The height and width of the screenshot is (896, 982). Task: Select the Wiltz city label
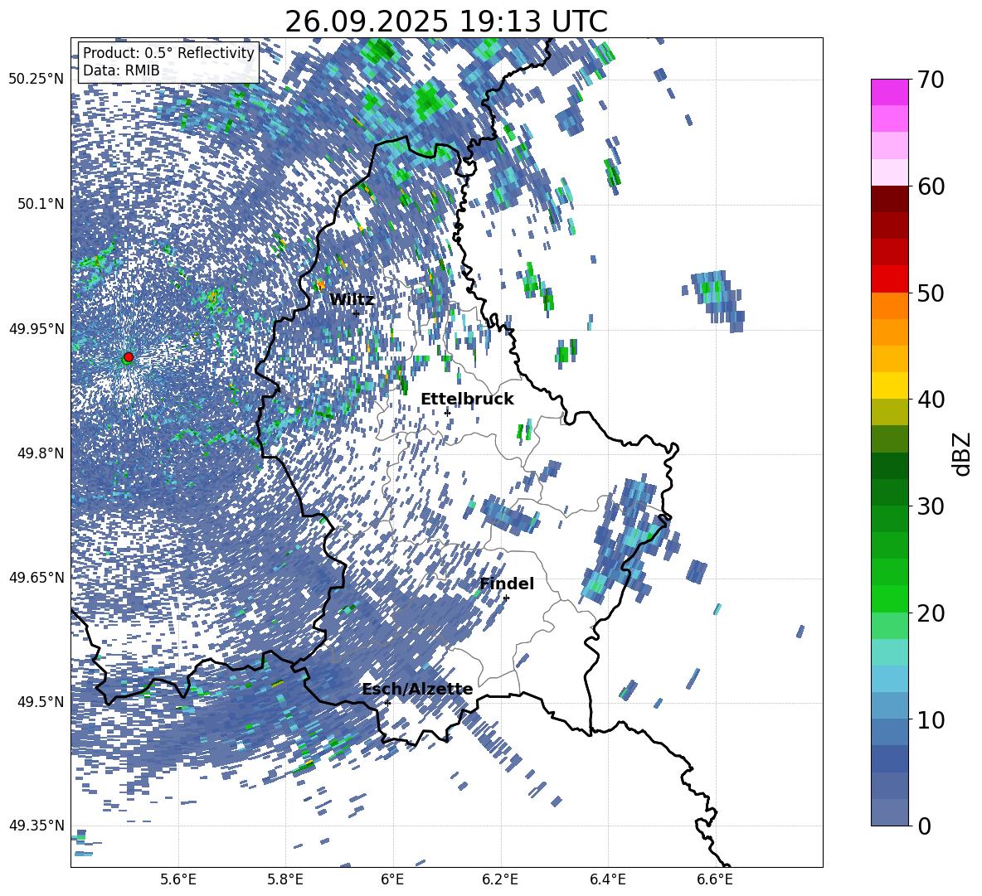(352, 300)
